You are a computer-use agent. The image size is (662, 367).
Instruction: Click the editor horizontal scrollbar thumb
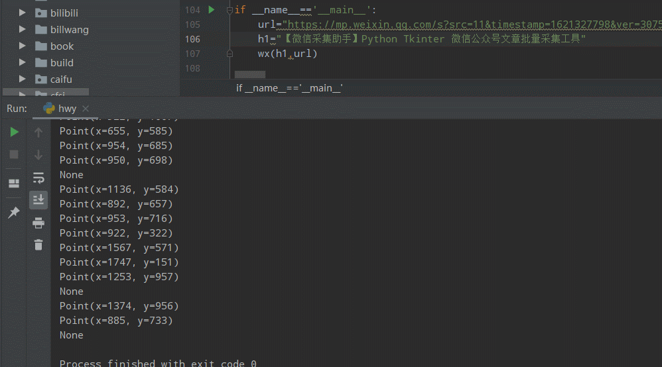pos(250,75)
